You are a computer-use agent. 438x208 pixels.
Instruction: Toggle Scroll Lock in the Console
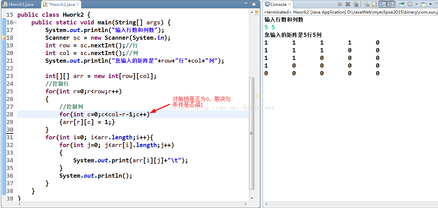click(375, 4)
